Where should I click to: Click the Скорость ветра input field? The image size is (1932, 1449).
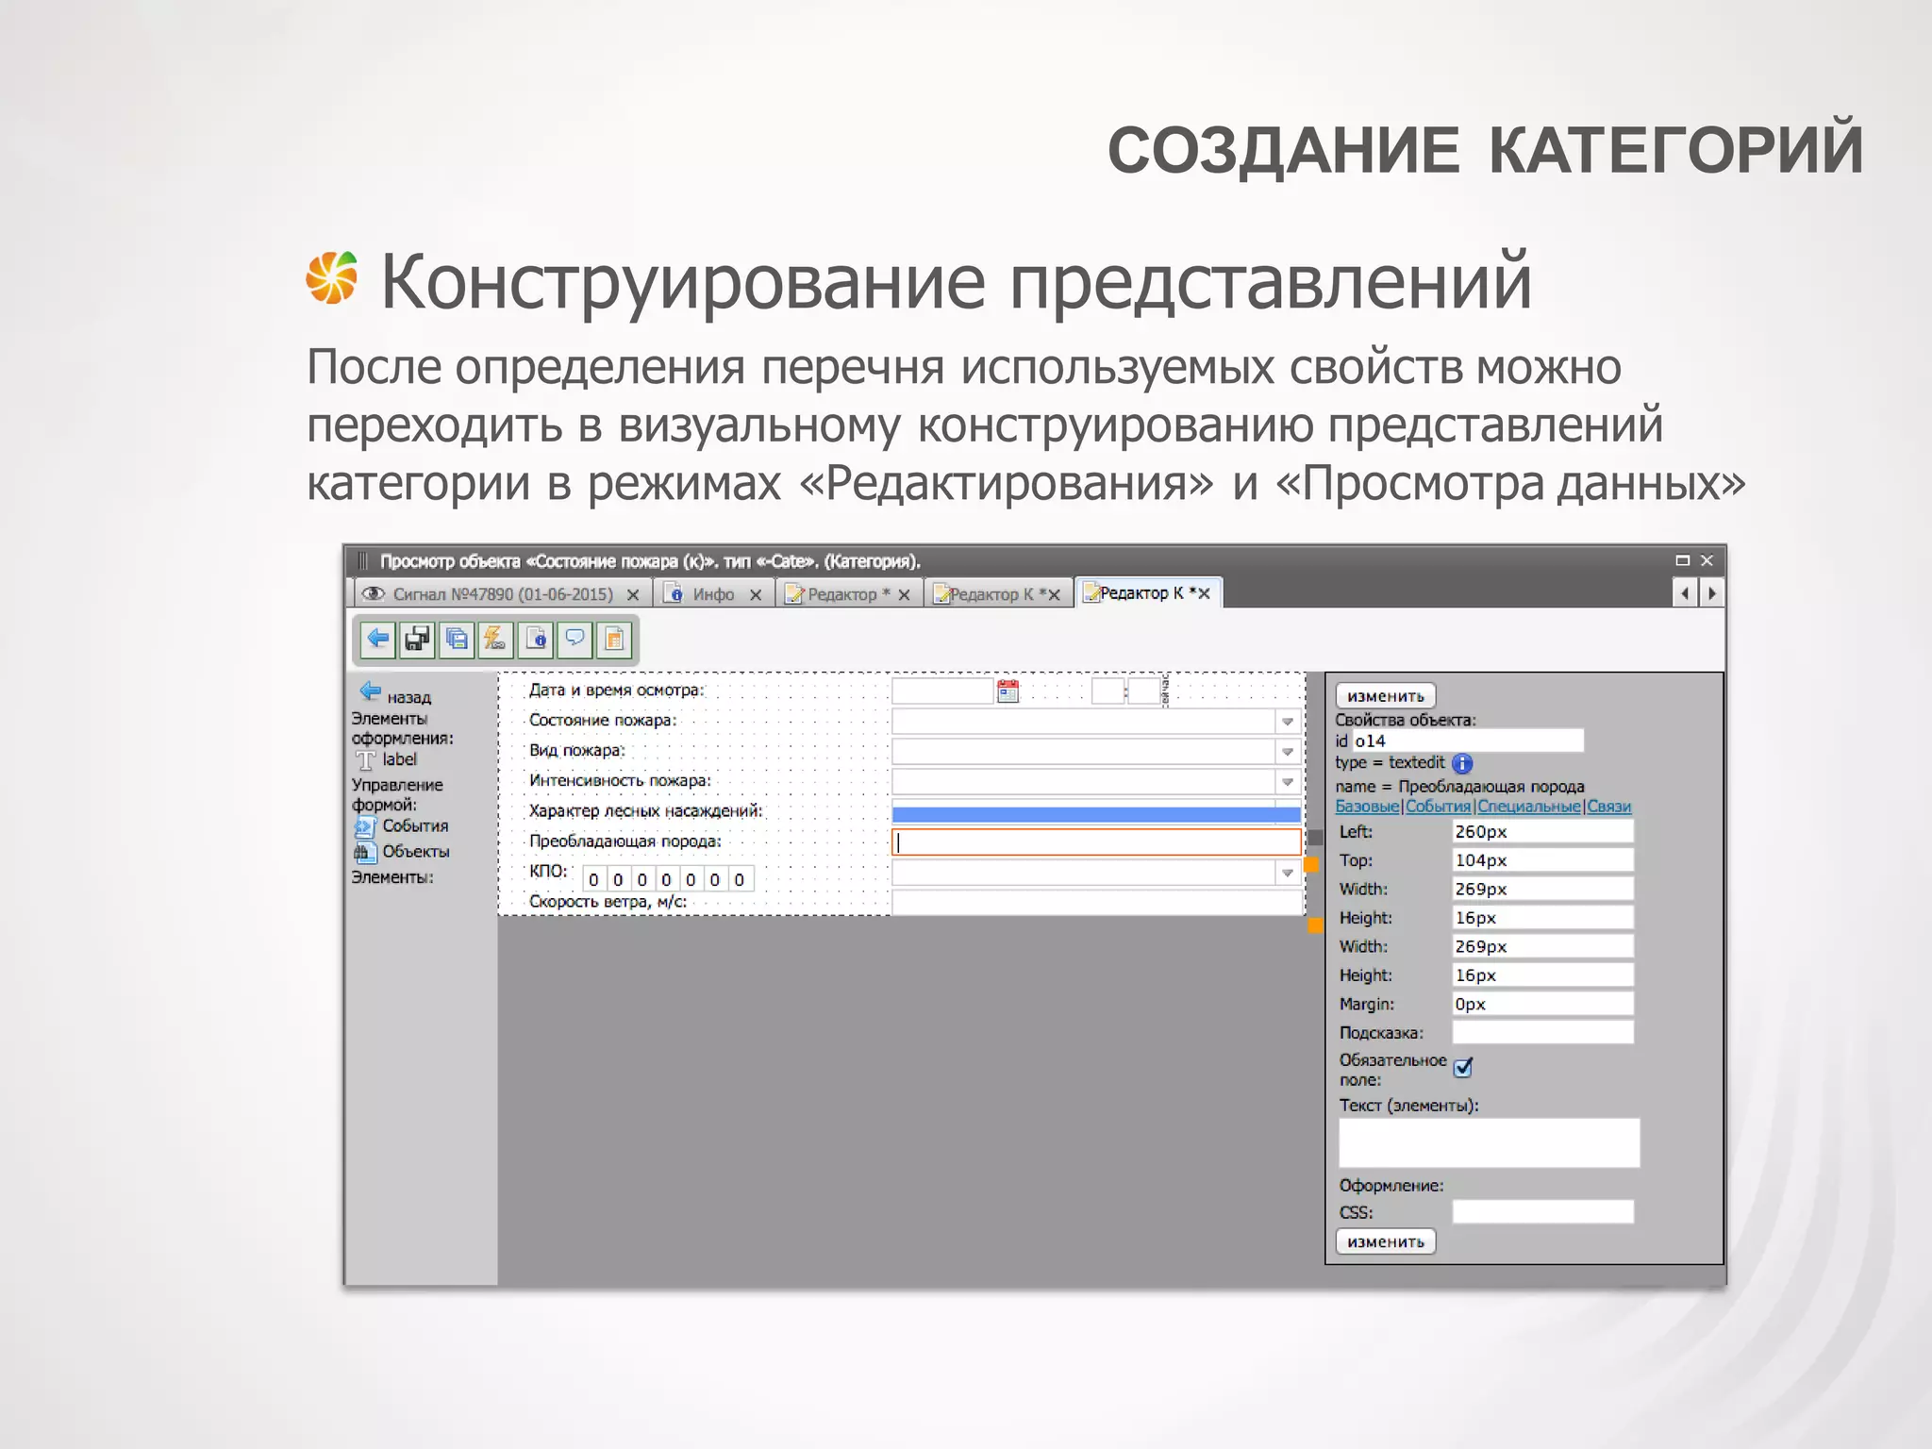coord(1096,903)
